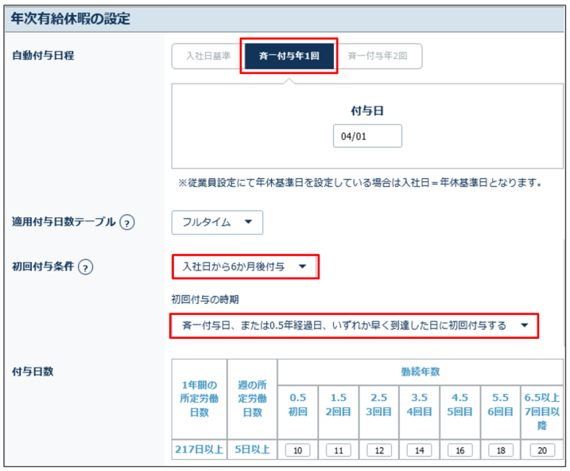Edit the 5.5 year field showing 18
The height and width of the screenshot is (471, 570).
click(501, 450)
